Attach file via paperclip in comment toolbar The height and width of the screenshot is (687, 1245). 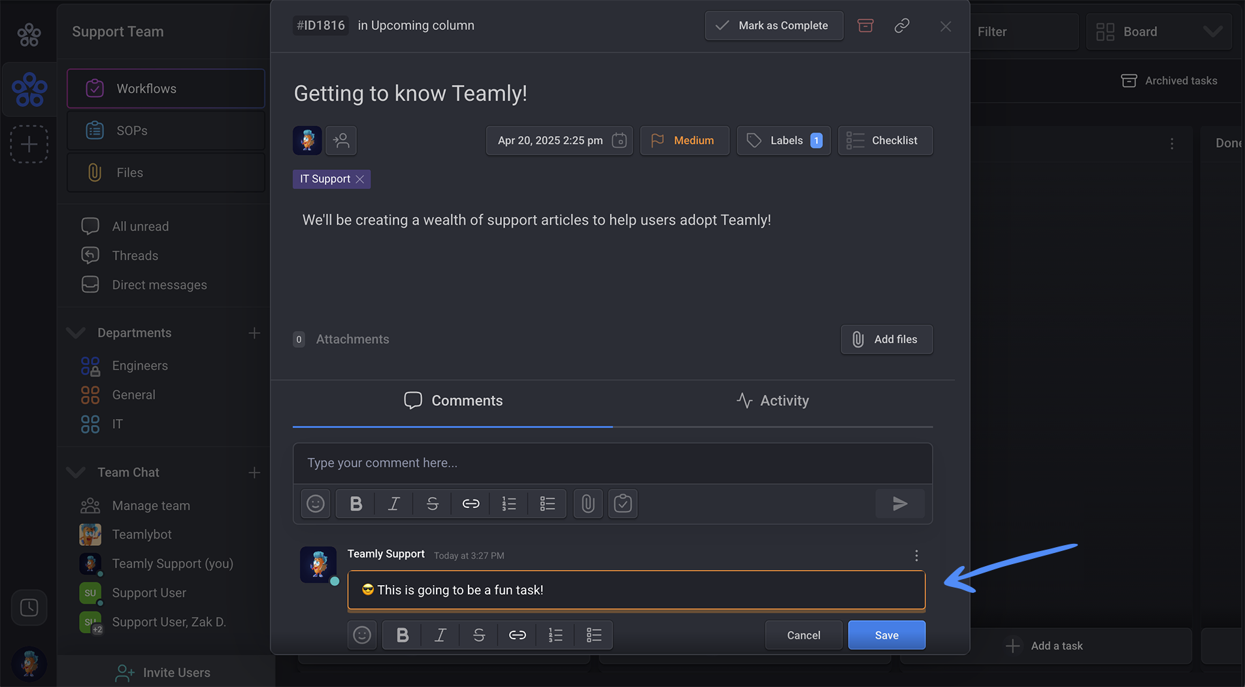[x=588, y=503]
